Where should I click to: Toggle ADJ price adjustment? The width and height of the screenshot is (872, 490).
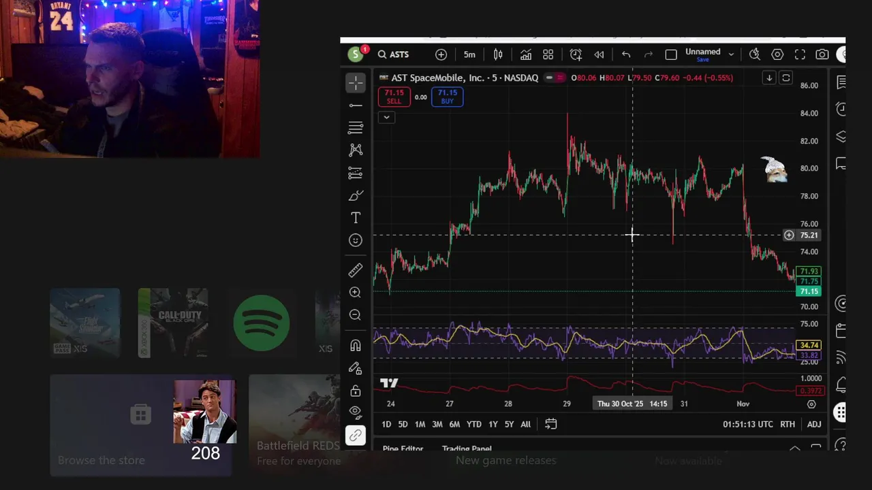[814, 425]
